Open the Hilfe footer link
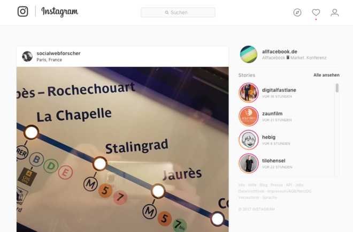Image resolution: width=353 pixels, height=232 pixels. (x=252, y=185)
